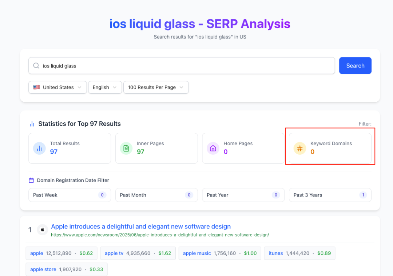Click the Past Year count badge 0
Image resolution: width=393 pixels, height=276 pixels.
(x=276, y=195)
